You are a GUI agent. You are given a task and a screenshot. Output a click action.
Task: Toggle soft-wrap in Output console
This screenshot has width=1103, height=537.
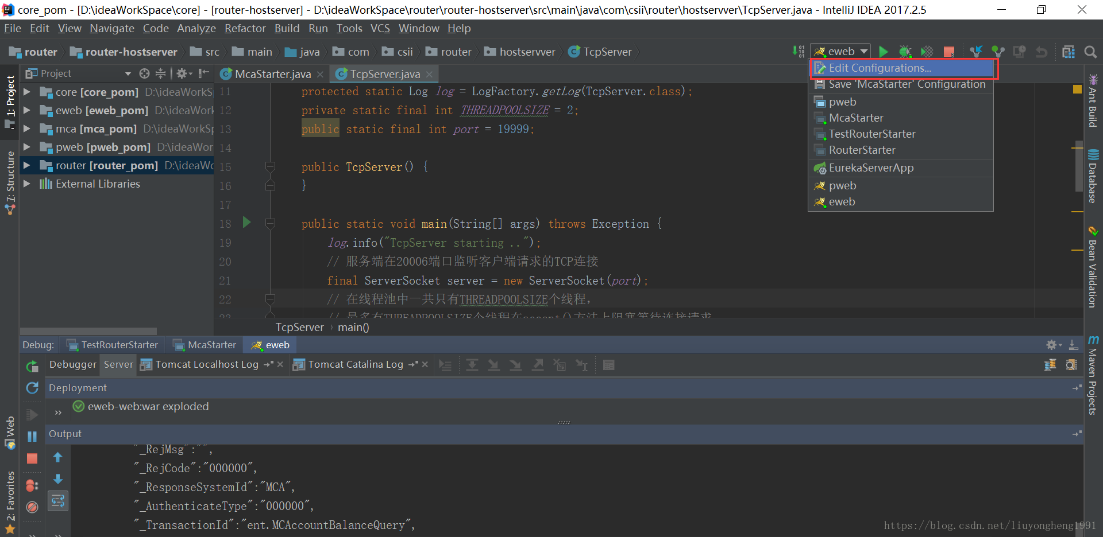point(58,501)
